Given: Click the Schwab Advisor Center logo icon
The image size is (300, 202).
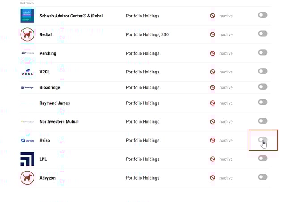Looking at the screenshot, I should click(x=27, y=16).
